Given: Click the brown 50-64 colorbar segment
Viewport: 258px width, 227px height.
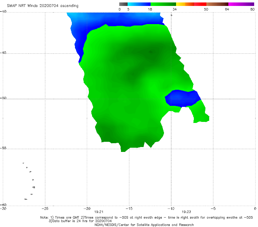Looking at the screenshot, I should point(217,4).
